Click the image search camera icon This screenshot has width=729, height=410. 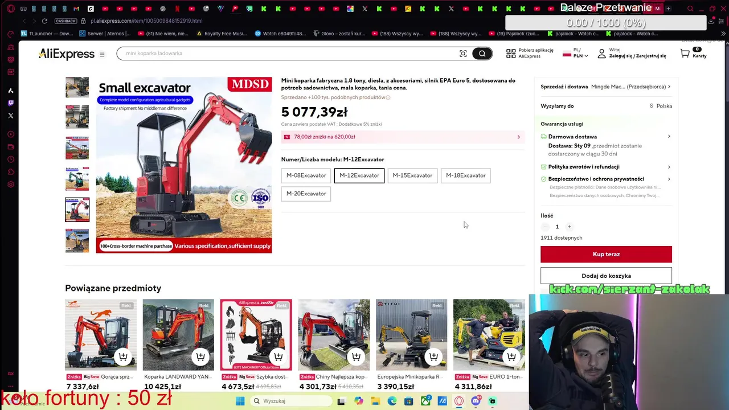click(463, 54)
